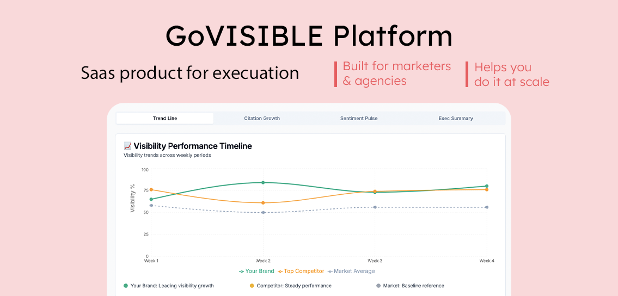The image size is (618, 296).
Task: Click the GoVISIBLE Platform heading
Action: tap(309, 36)
